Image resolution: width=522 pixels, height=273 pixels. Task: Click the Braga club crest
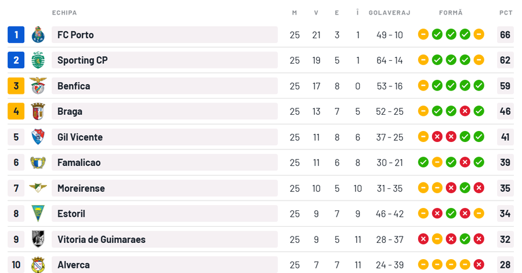coord(38,111)
